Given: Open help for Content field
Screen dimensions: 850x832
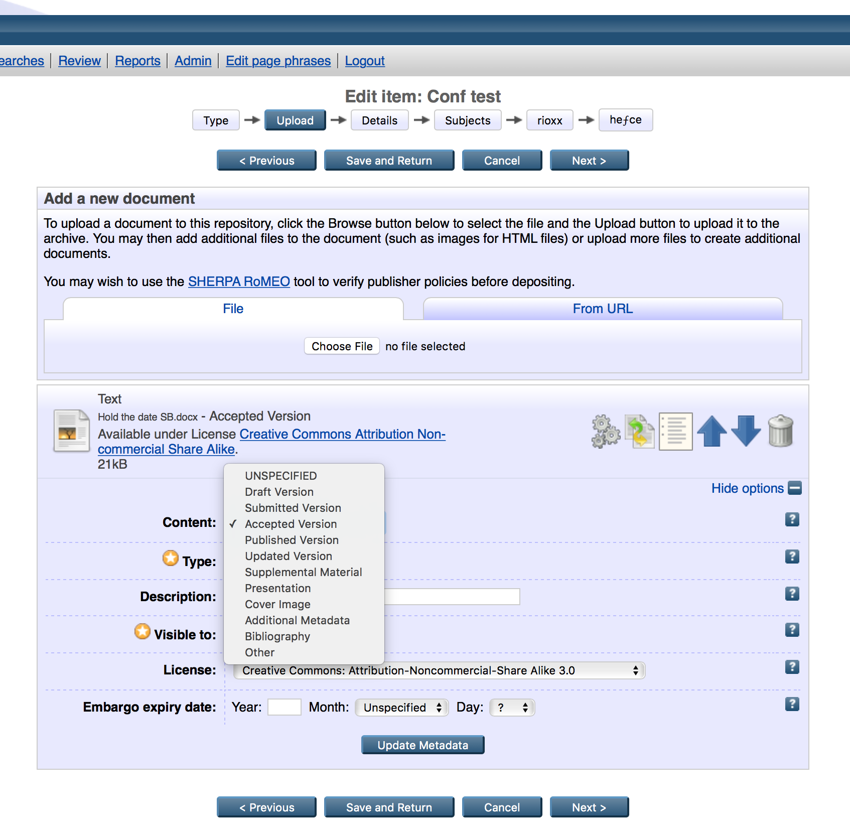Looking at the screenshot, I should click(792, 519).
